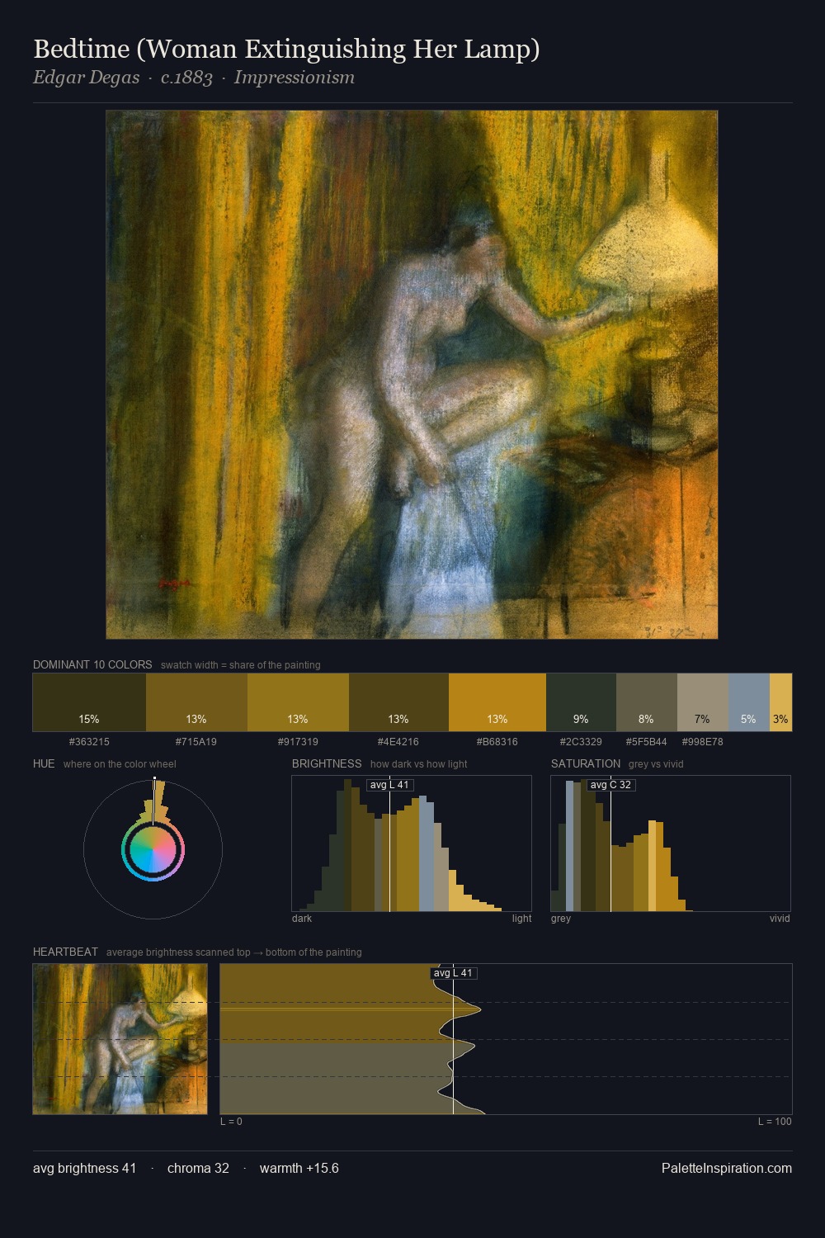The image size is (825, 1238).
Task: Click the 'L = 0' heartbeat axis label
Action: (231, 1122)
